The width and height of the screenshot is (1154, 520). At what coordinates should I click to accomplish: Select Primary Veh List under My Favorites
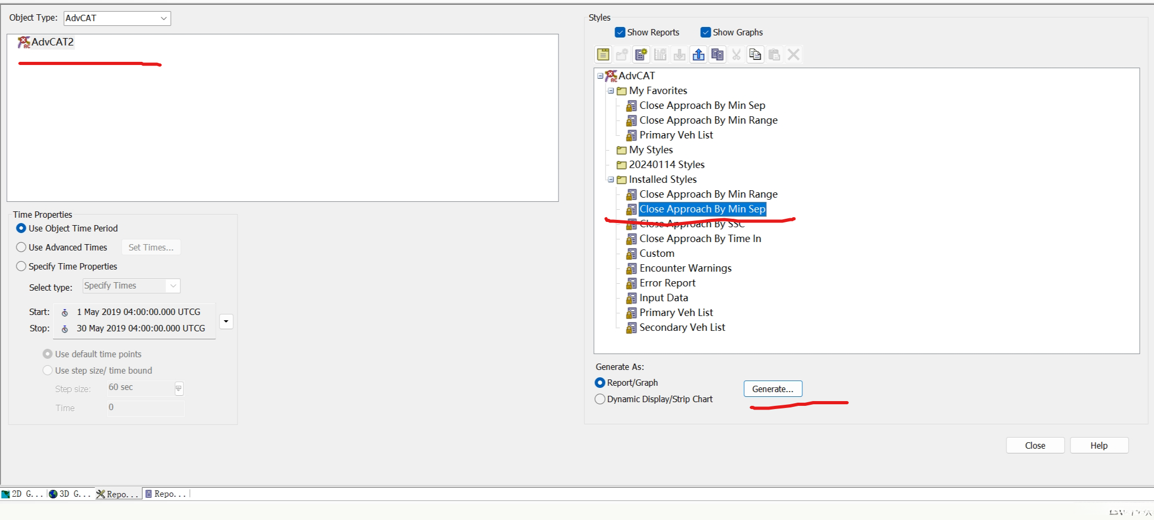point(676,135)
